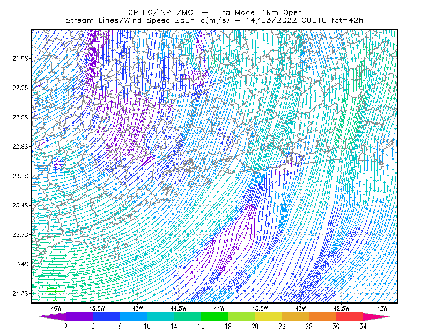This screenshot has width=429, height=332.
Task: Click the 43.5W longitude axis label
Action: point(260,308)
